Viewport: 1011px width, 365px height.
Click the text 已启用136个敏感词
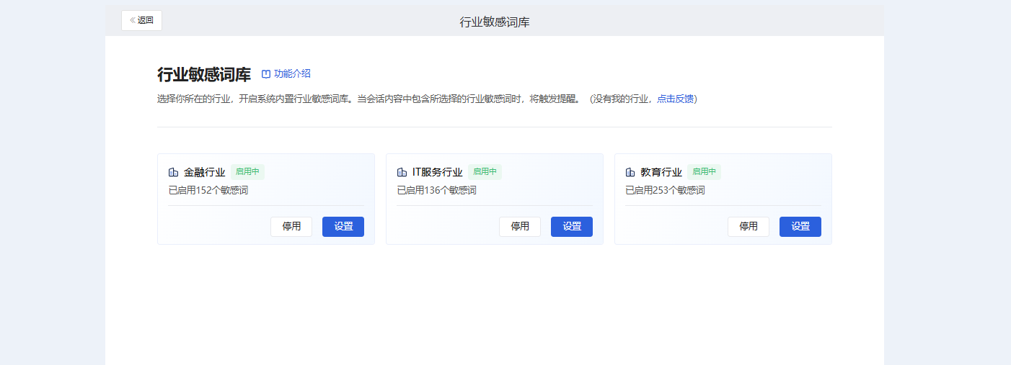437,191
